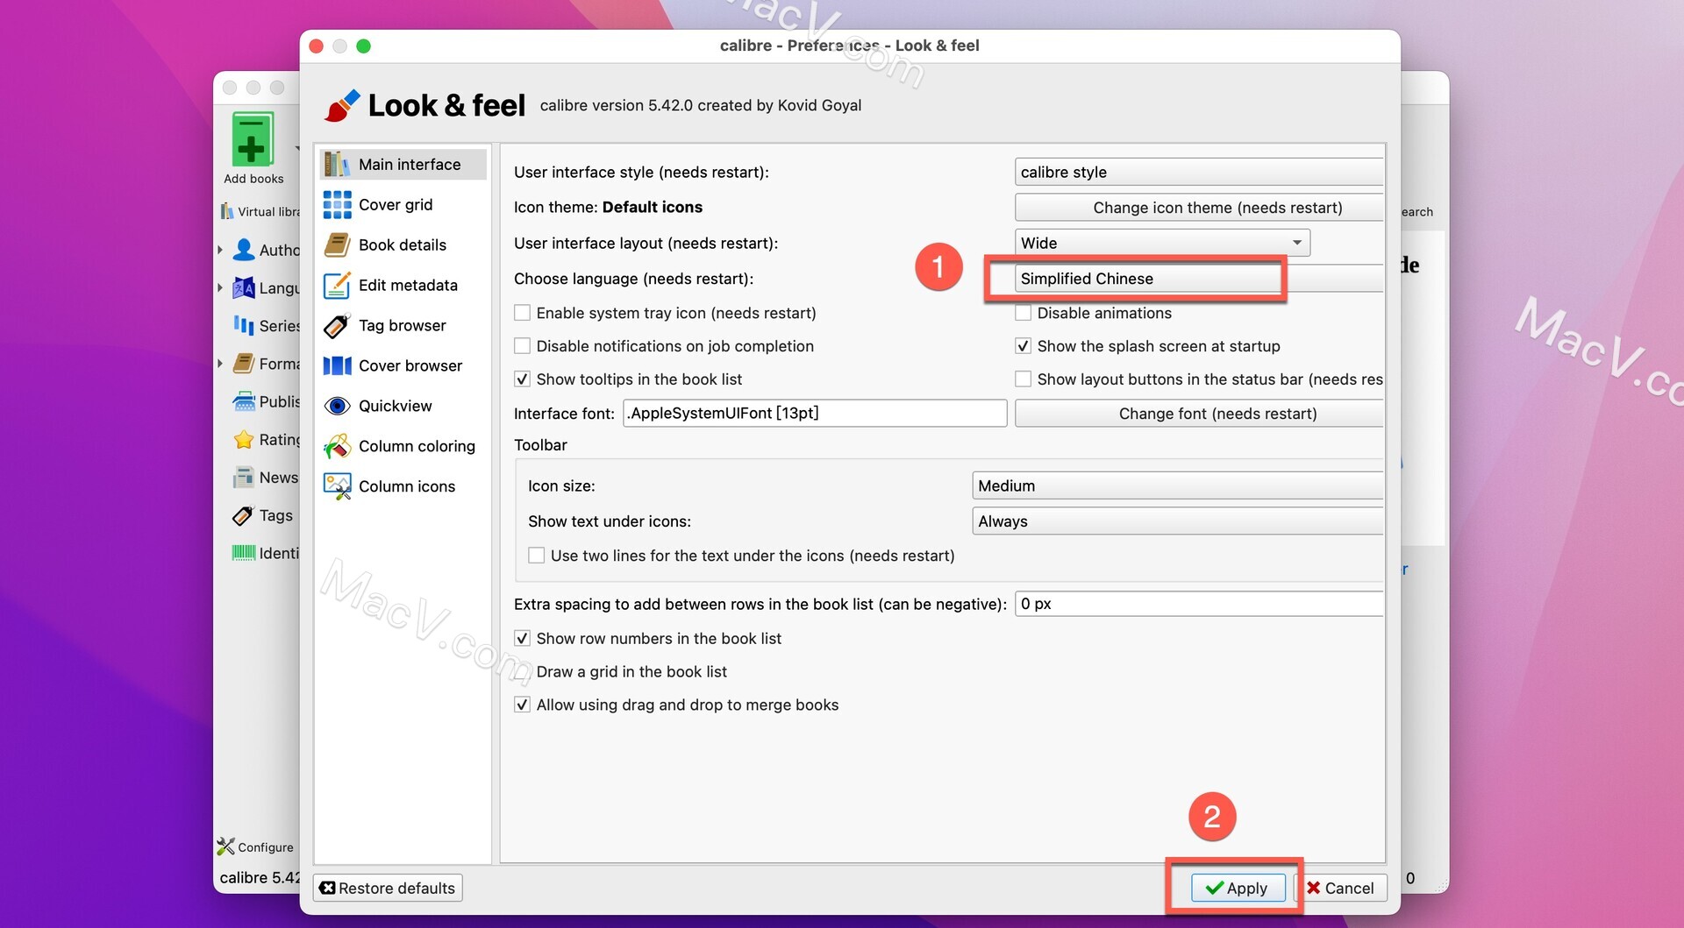Switch to the Book details tab

click(x=403, y=244)
